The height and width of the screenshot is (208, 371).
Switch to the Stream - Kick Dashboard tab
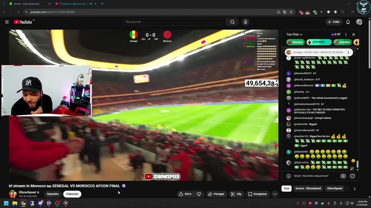[x=29, y=4]
